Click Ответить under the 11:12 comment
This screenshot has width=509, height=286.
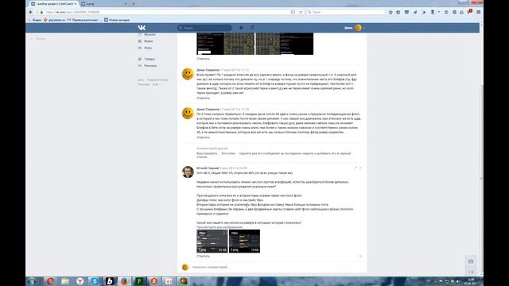(x=204, y=98)
